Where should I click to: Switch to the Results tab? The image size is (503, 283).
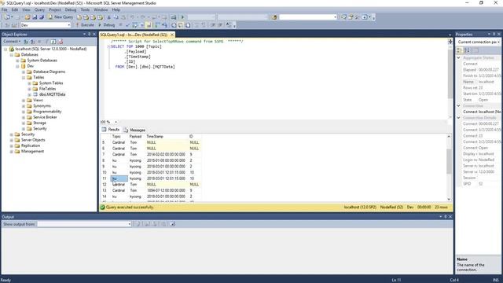tap(111, 130)
